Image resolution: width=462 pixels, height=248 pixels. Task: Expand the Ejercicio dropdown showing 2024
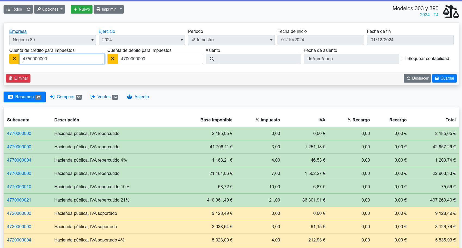click(x=142, y=40)
